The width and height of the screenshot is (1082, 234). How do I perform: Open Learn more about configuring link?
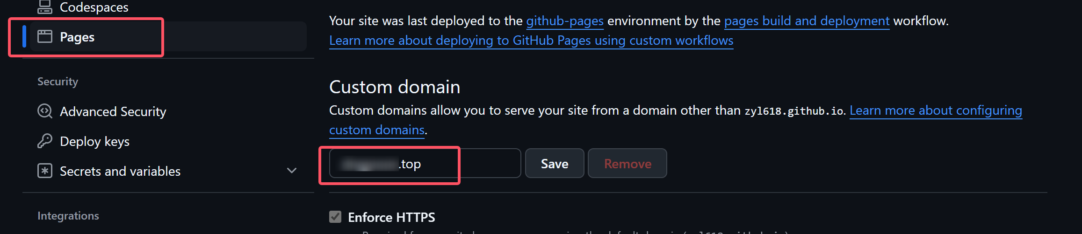coord(936,110)
